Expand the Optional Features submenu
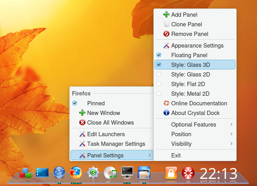257x186 pixels. (x=195, y=125)
